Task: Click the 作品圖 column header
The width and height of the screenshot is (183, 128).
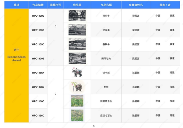Action: 77,5
